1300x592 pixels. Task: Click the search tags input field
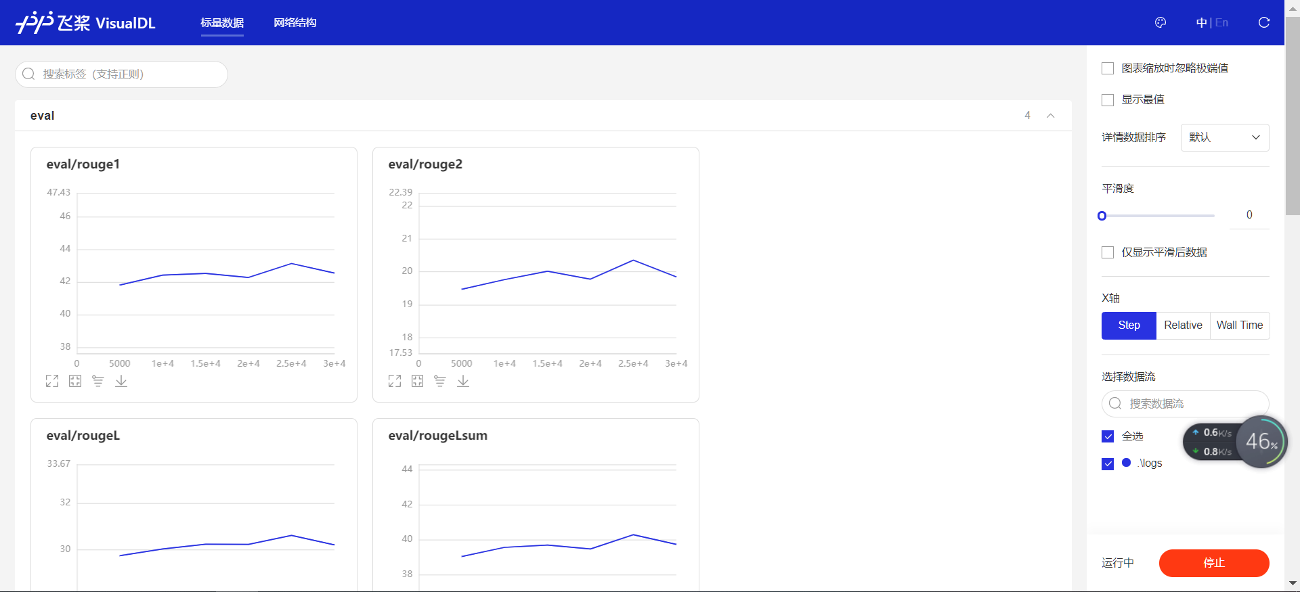122,74
